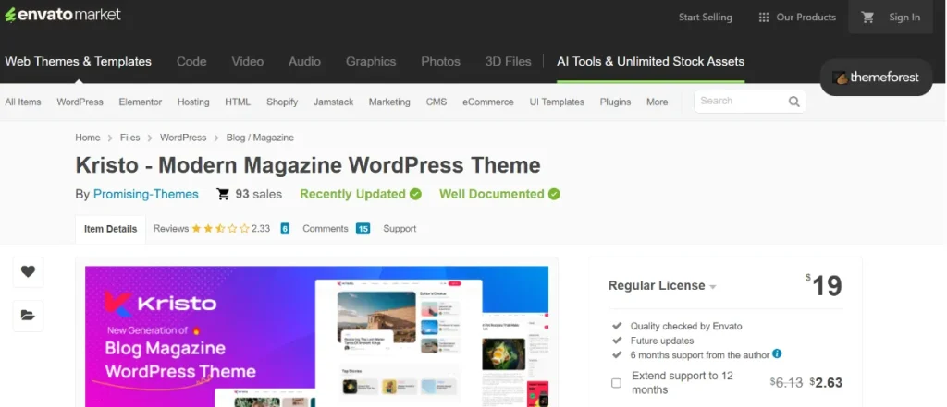
Task: Click the Quality checked by Envato line
Action: pos(686,326)
